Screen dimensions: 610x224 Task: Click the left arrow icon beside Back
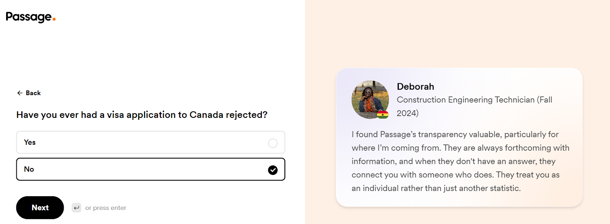tap(20, 93)
